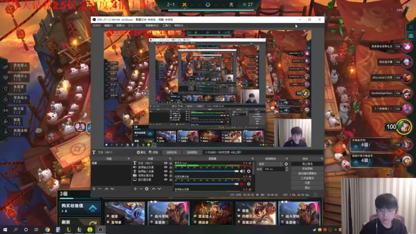Click the 启动虚拟摄像机 button
The image size is (416, 234).
pyautogui.click(x=307, y=173)
